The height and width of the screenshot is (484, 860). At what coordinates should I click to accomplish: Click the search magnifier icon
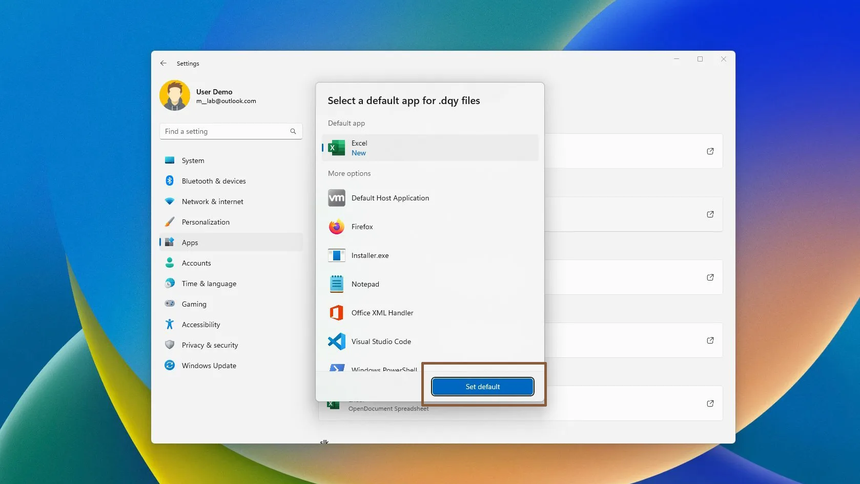point(293,131)
